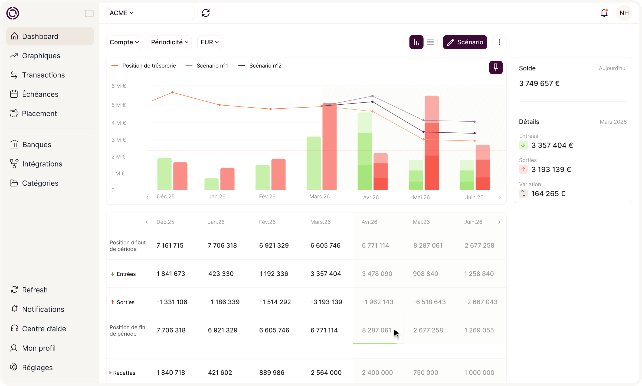Click the Scénario button
642x386 pixels.
click(465, 42)
